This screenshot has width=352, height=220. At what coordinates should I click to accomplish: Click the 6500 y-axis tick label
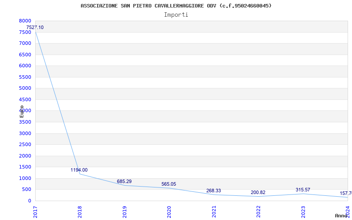point(25,55)
